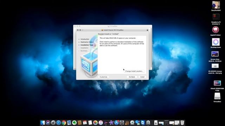Open Evernote elephant icon in dock
The width and height of the screenshot is (225, 126).
pyautogui.click(x=74, y=122)
